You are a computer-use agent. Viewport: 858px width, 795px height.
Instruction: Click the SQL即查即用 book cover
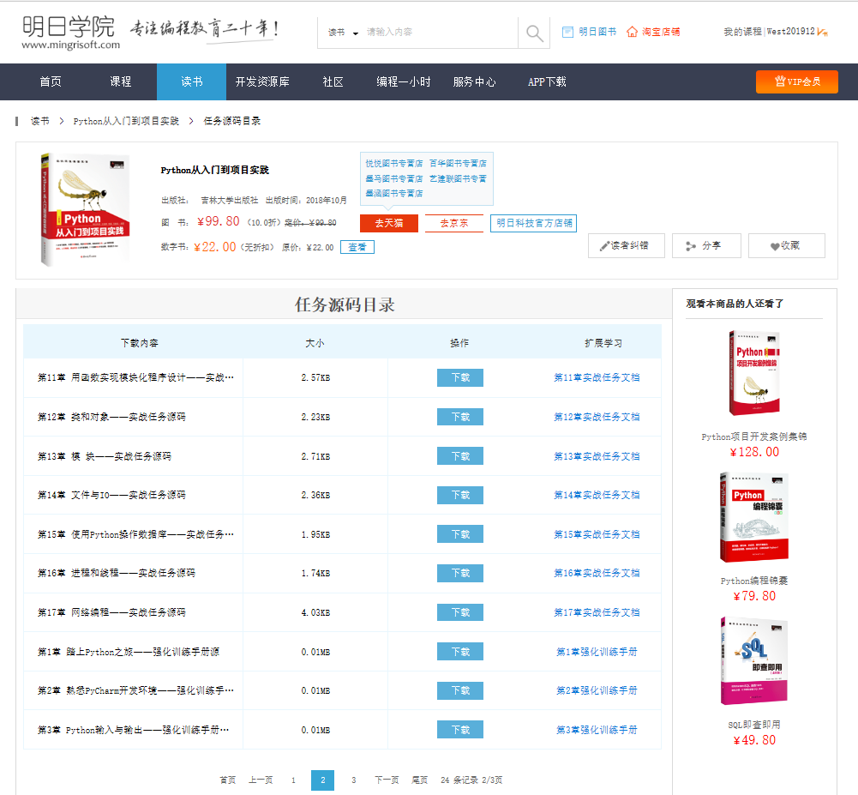(x=754, y=661)
